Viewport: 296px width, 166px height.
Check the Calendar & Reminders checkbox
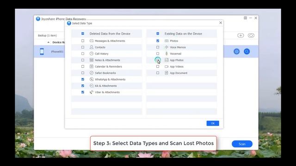(x=83, y=66)
